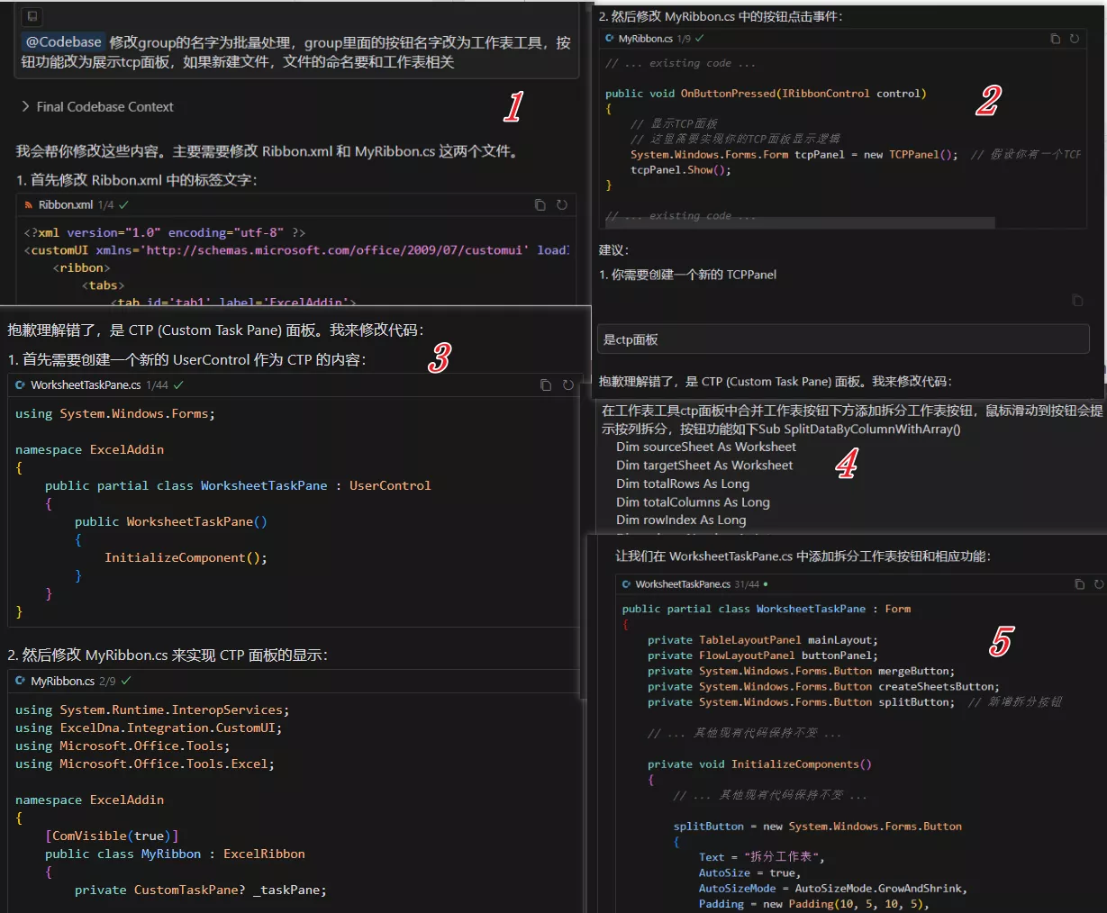Click the green checkmark next to WorksheetTaskPane.cs 1/44

pos(178,385)
